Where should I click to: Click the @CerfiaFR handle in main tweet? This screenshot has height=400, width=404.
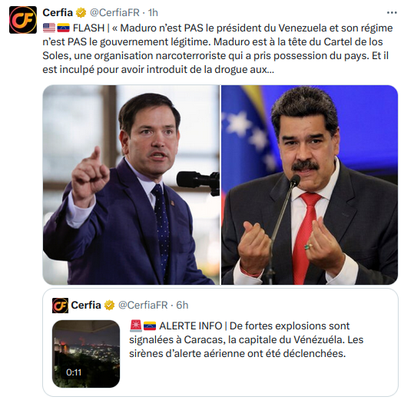(114, 12)
